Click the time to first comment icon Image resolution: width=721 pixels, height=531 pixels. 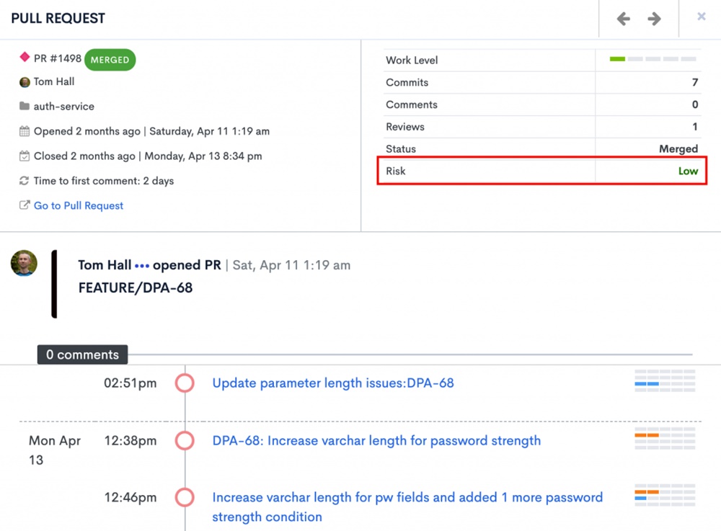click(x=25, y=181)
